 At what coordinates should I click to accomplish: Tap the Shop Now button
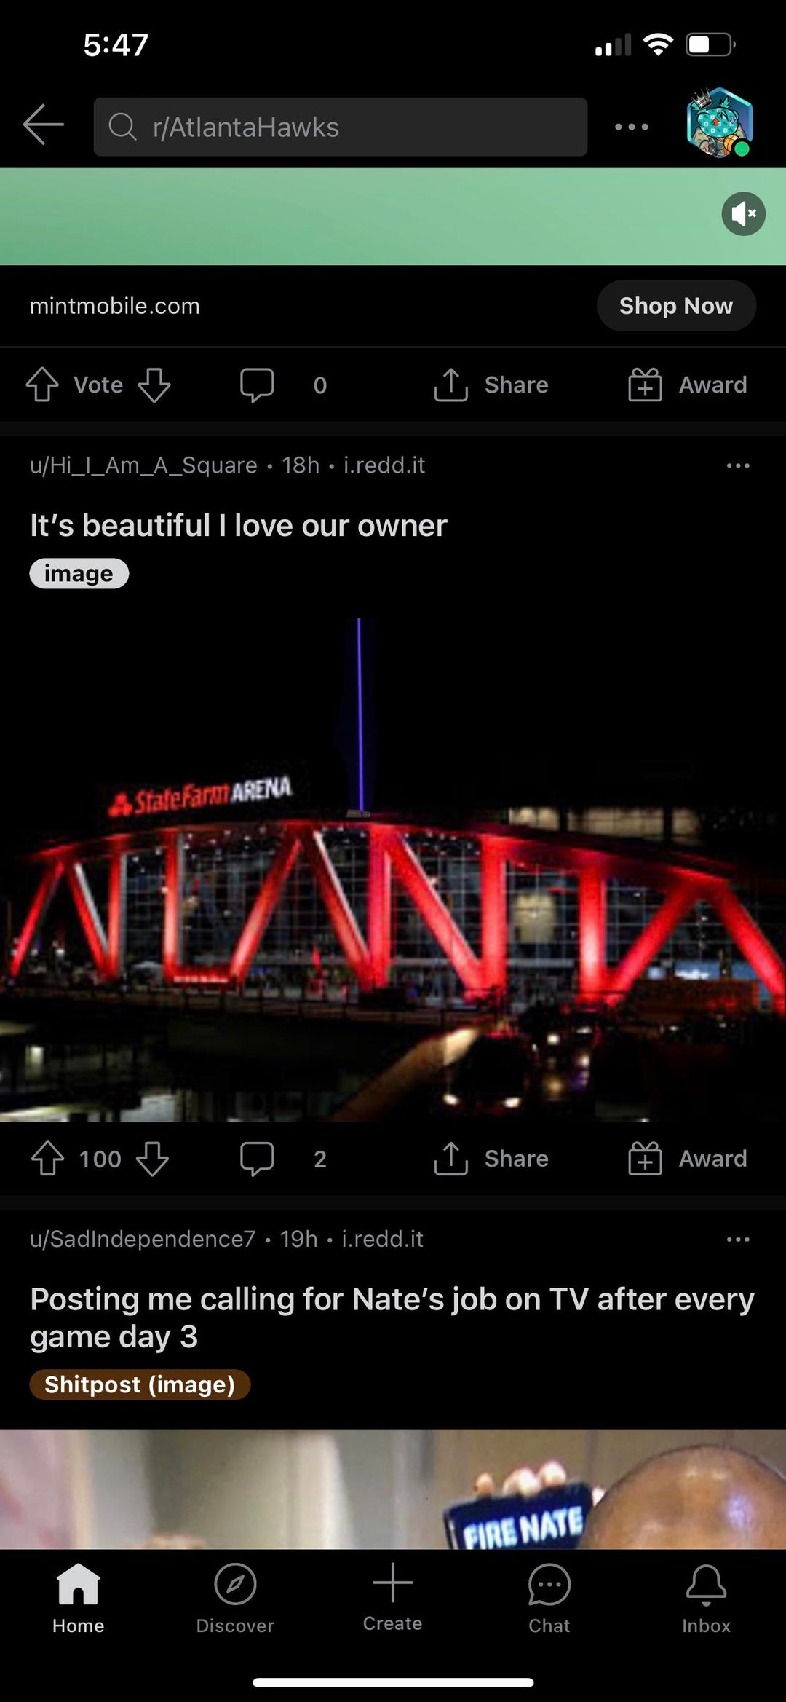[x=676, y=306]
